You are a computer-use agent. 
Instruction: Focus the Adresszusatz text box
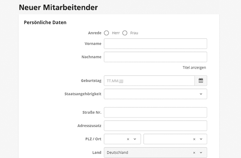[155, 126]
